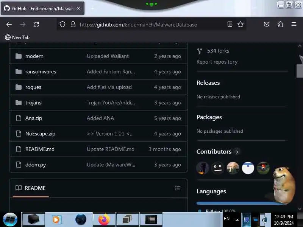Open first contributor's dark enderman avatar

click(x=203, y=168)
